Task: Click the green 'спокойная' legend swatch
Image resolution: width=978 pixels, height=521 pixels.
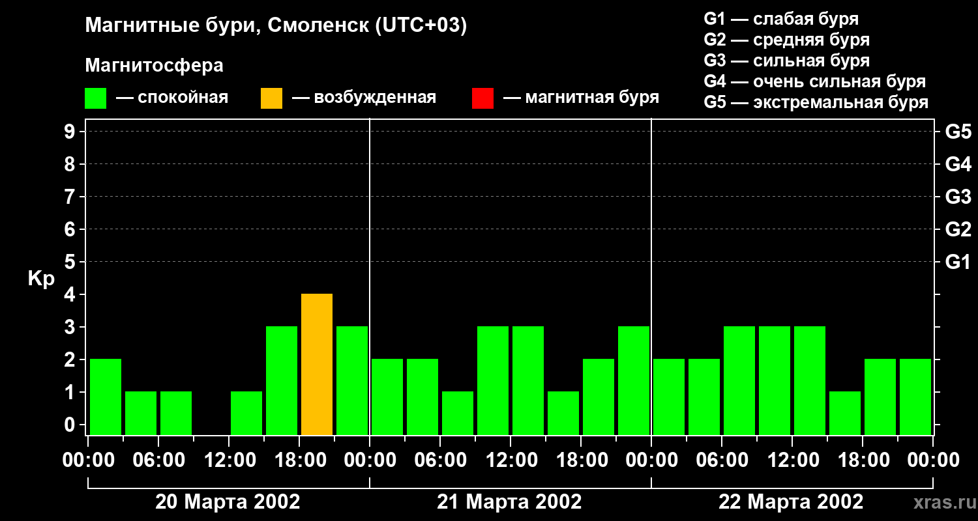Action: pos(95,98)
